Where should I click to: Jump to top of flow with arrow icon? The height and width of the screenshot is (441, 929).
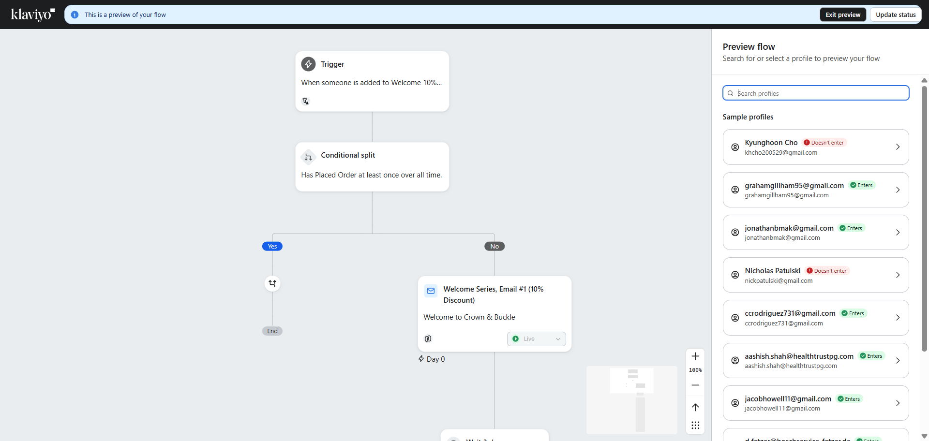tap(695, 407)
